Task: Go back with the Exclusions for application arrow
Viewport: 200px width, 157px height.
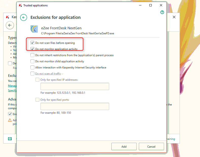Action: tap(24, 18)
